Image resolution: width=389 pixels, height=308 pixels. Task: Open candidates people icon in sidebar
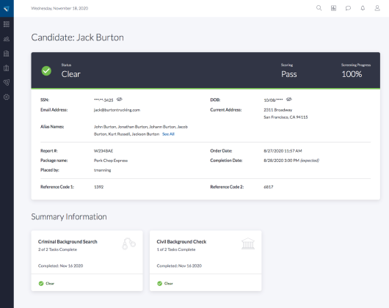point(7,39)
